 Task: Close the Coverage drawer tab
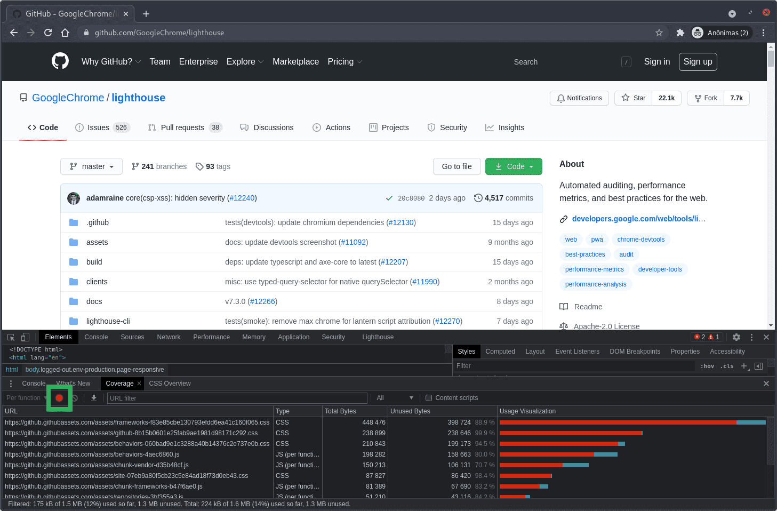pyautogui.click(x=139, y=384)
